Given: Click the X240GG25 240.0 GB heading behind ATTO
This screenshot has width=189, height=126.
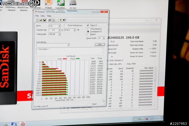Looking at the screenshot, I should (x=123, y=37).
